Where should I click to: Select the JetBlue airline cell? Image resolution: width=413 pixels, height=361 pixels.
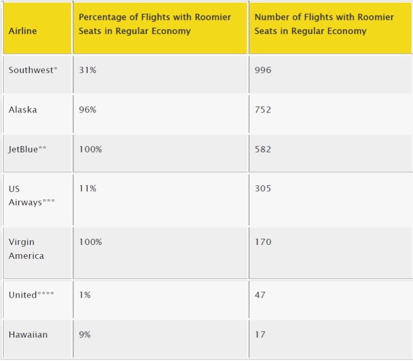37,153
